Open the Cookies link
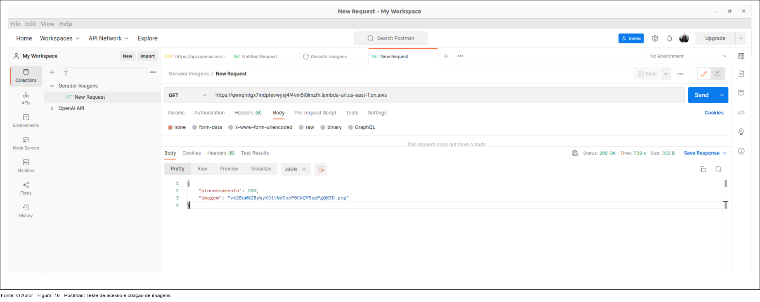760x302 pixels. [714, 113]
